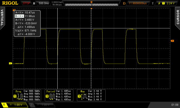Click the STOP run status indicator
The height and width of the screenshot is (108, 180).
pos(26,3)
